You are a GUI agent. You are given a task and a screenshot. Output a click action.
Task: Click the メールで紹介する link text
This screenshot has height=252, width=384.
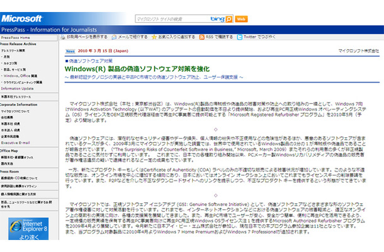click(132, 37)
